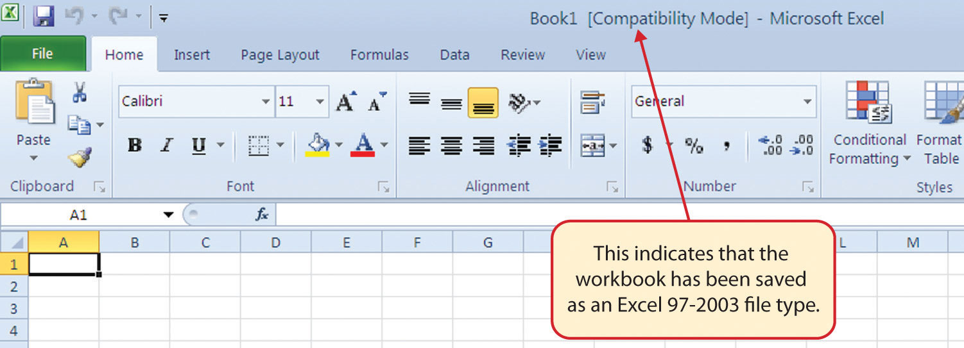
Task: Switch to the Formulas tab
Action: (x=379, y=55)
